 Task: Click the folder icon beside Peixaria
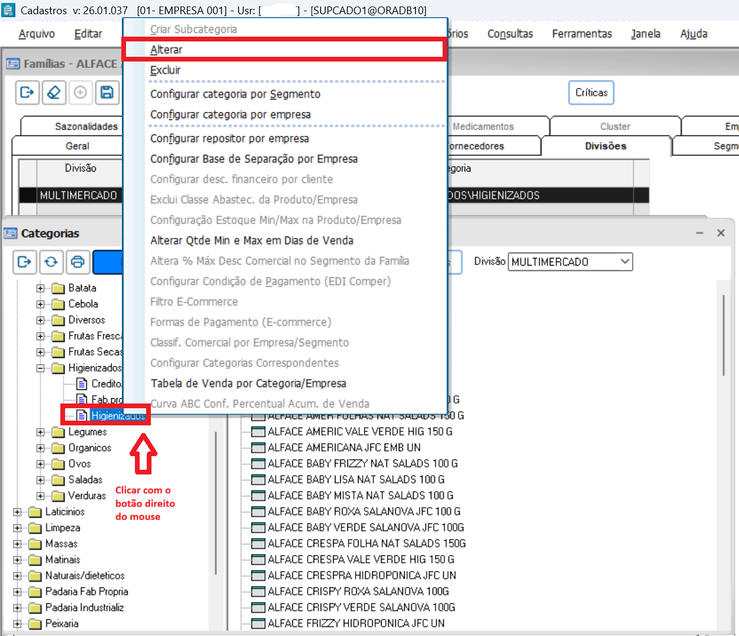35,624
